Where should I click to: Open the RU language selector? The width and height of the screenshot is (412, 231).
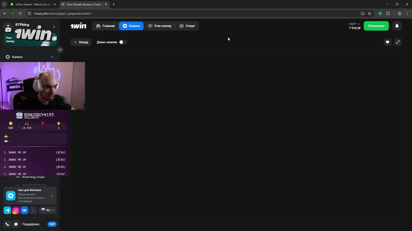[x=48, y=210]
